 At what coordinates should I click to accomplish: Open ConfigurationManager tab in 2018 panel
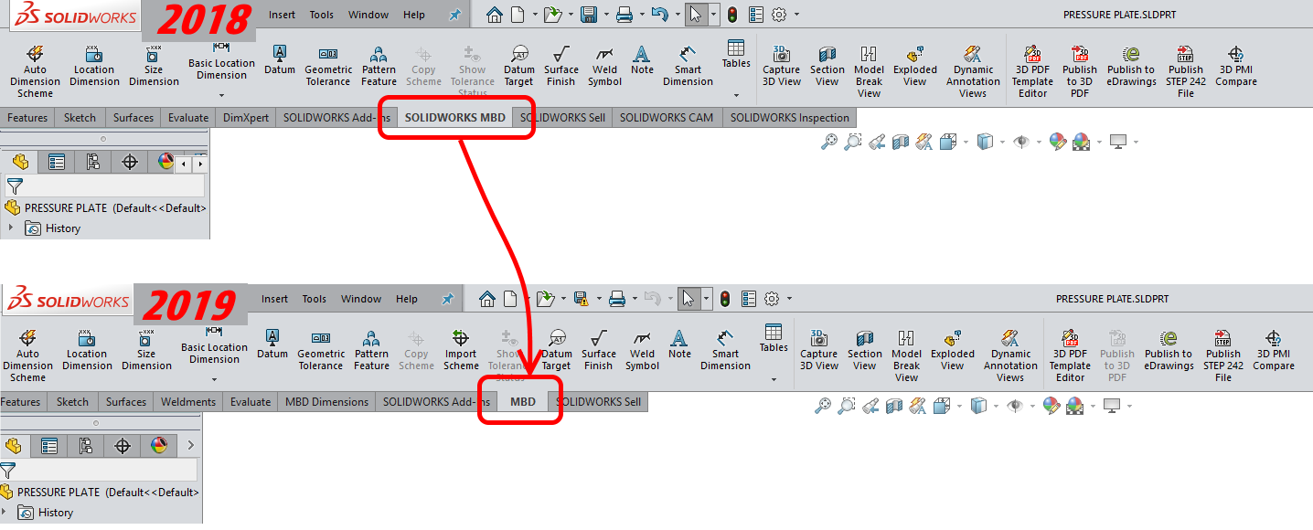coord(93,162)
